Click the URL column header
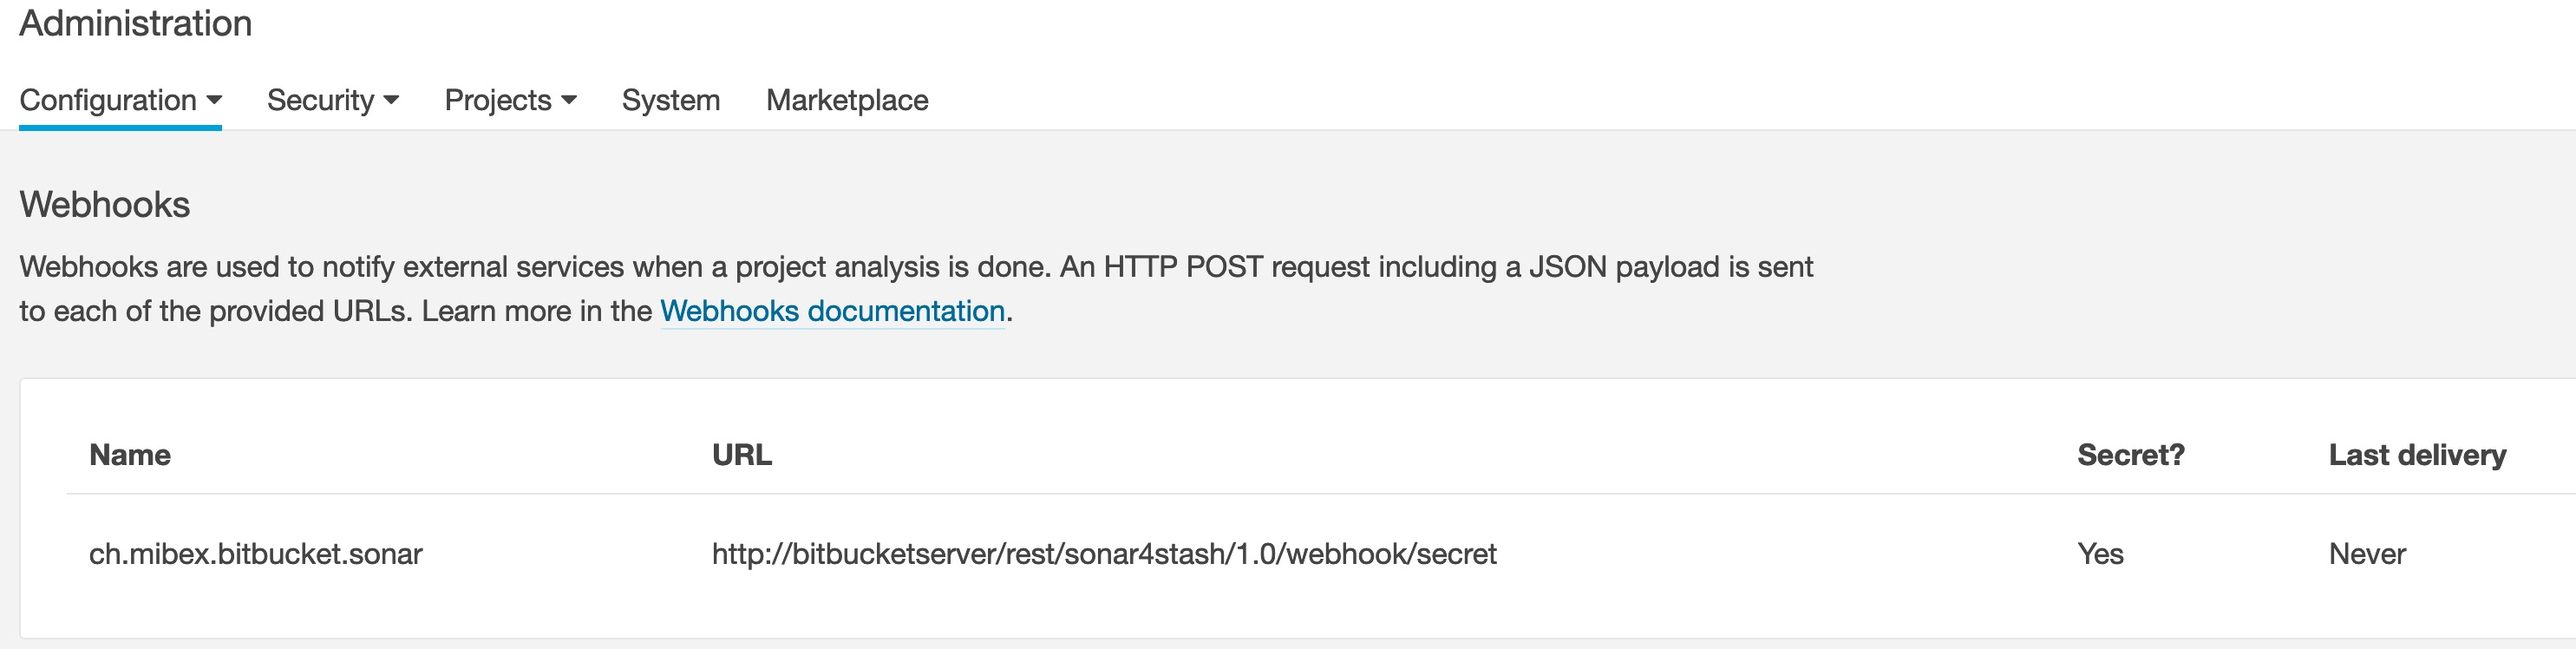This screenshot has width=2576, height=649. tap(741, 455)
